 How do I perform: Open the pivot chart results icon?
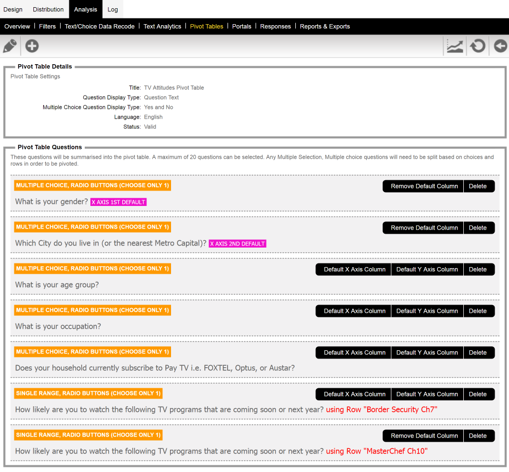tap(455, 46)
